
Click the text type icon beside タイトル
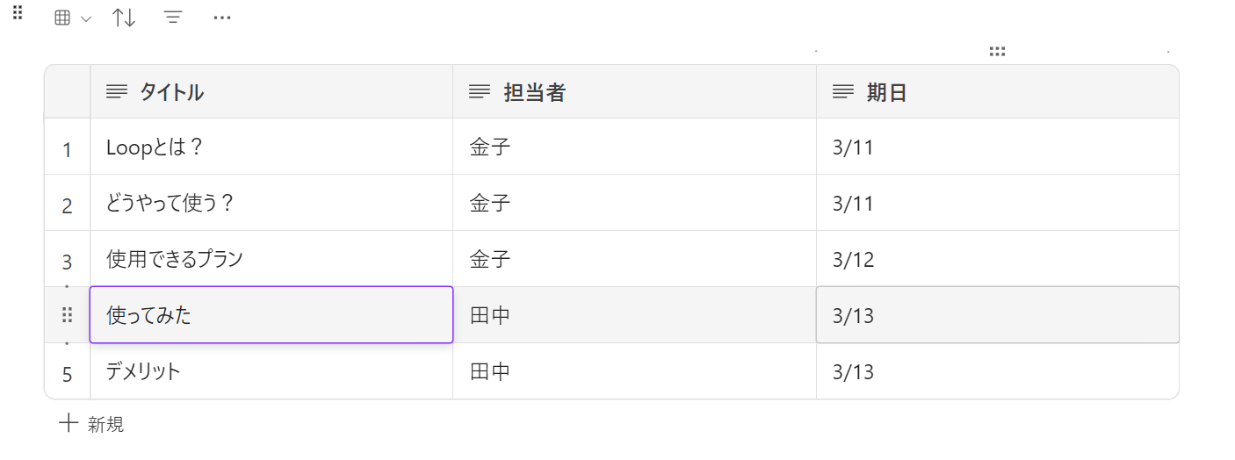coord(117,91)
